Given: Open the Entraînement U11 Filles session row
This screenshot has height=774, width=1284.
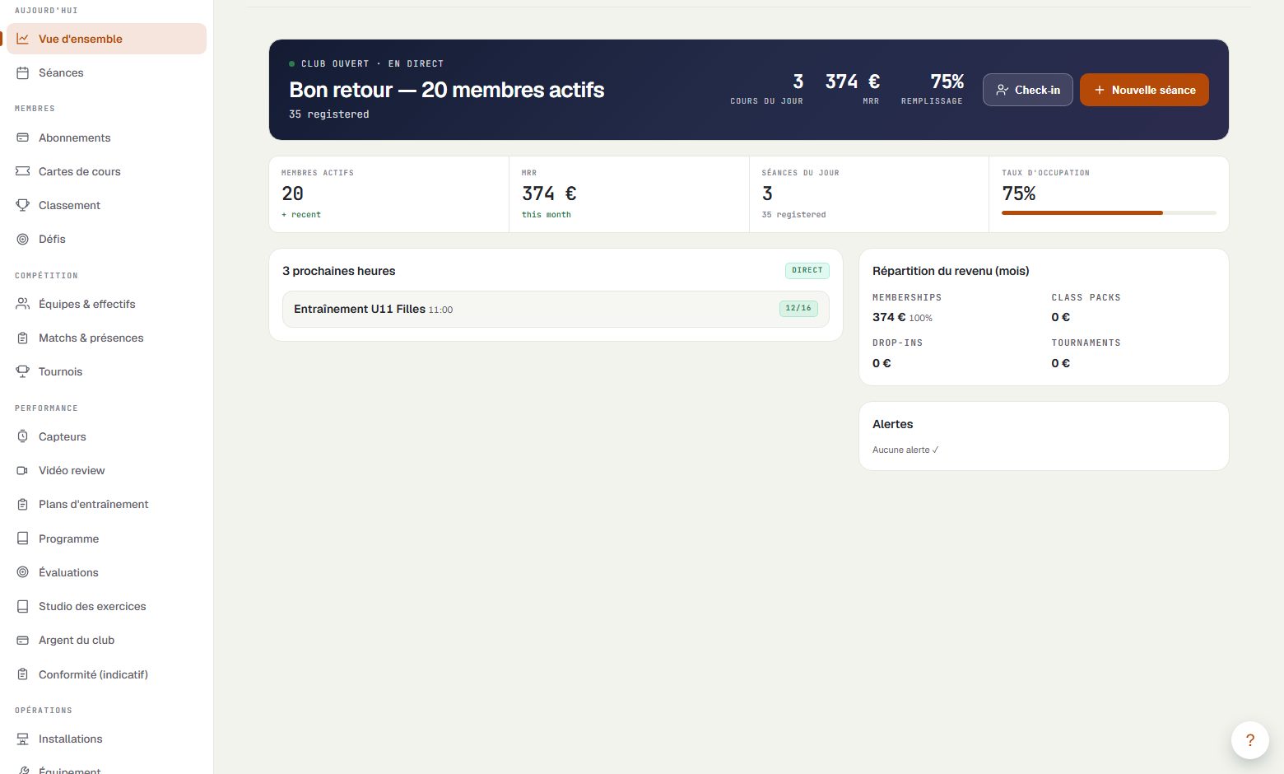Looking at the screenshot, I should (x=556, y=310).
